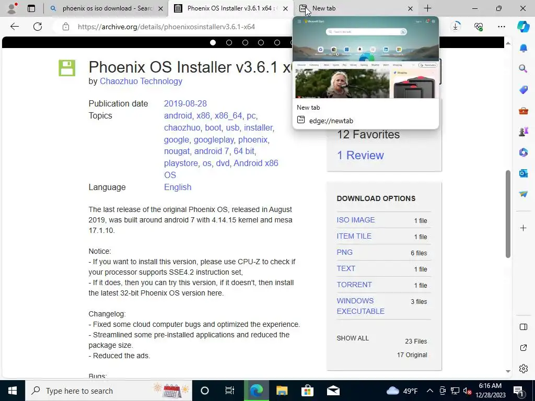Switch to the New tab tab
The image size is (535, 401).
(355, 8)
